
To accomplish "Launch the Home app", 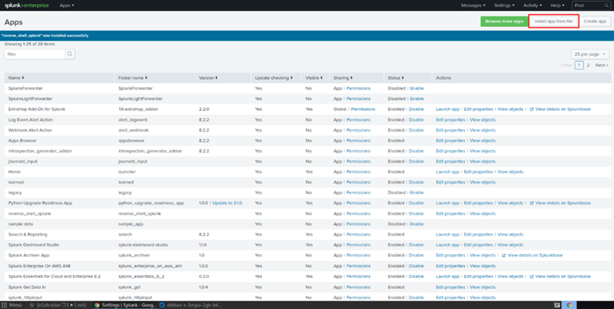I will click(448, 172).
